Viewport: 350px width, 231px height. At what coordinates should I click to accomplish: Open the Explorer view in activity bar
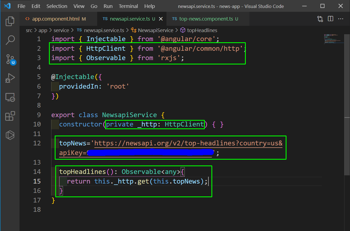[10, 21]
